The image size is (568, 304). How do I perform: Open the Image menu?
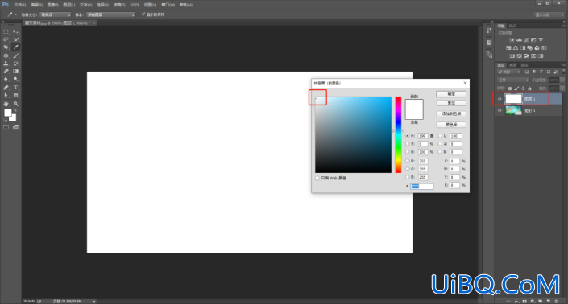[53, 5]
